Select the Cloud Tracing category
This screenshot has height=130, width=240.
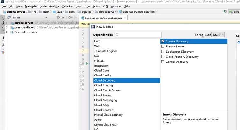pyautogui.click(x=127, y=95)
